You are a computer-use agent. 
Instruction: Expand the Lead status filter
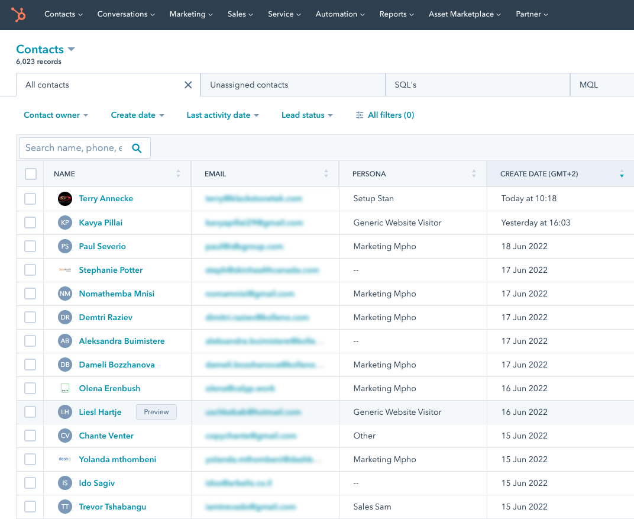click(x=307, y=115)
